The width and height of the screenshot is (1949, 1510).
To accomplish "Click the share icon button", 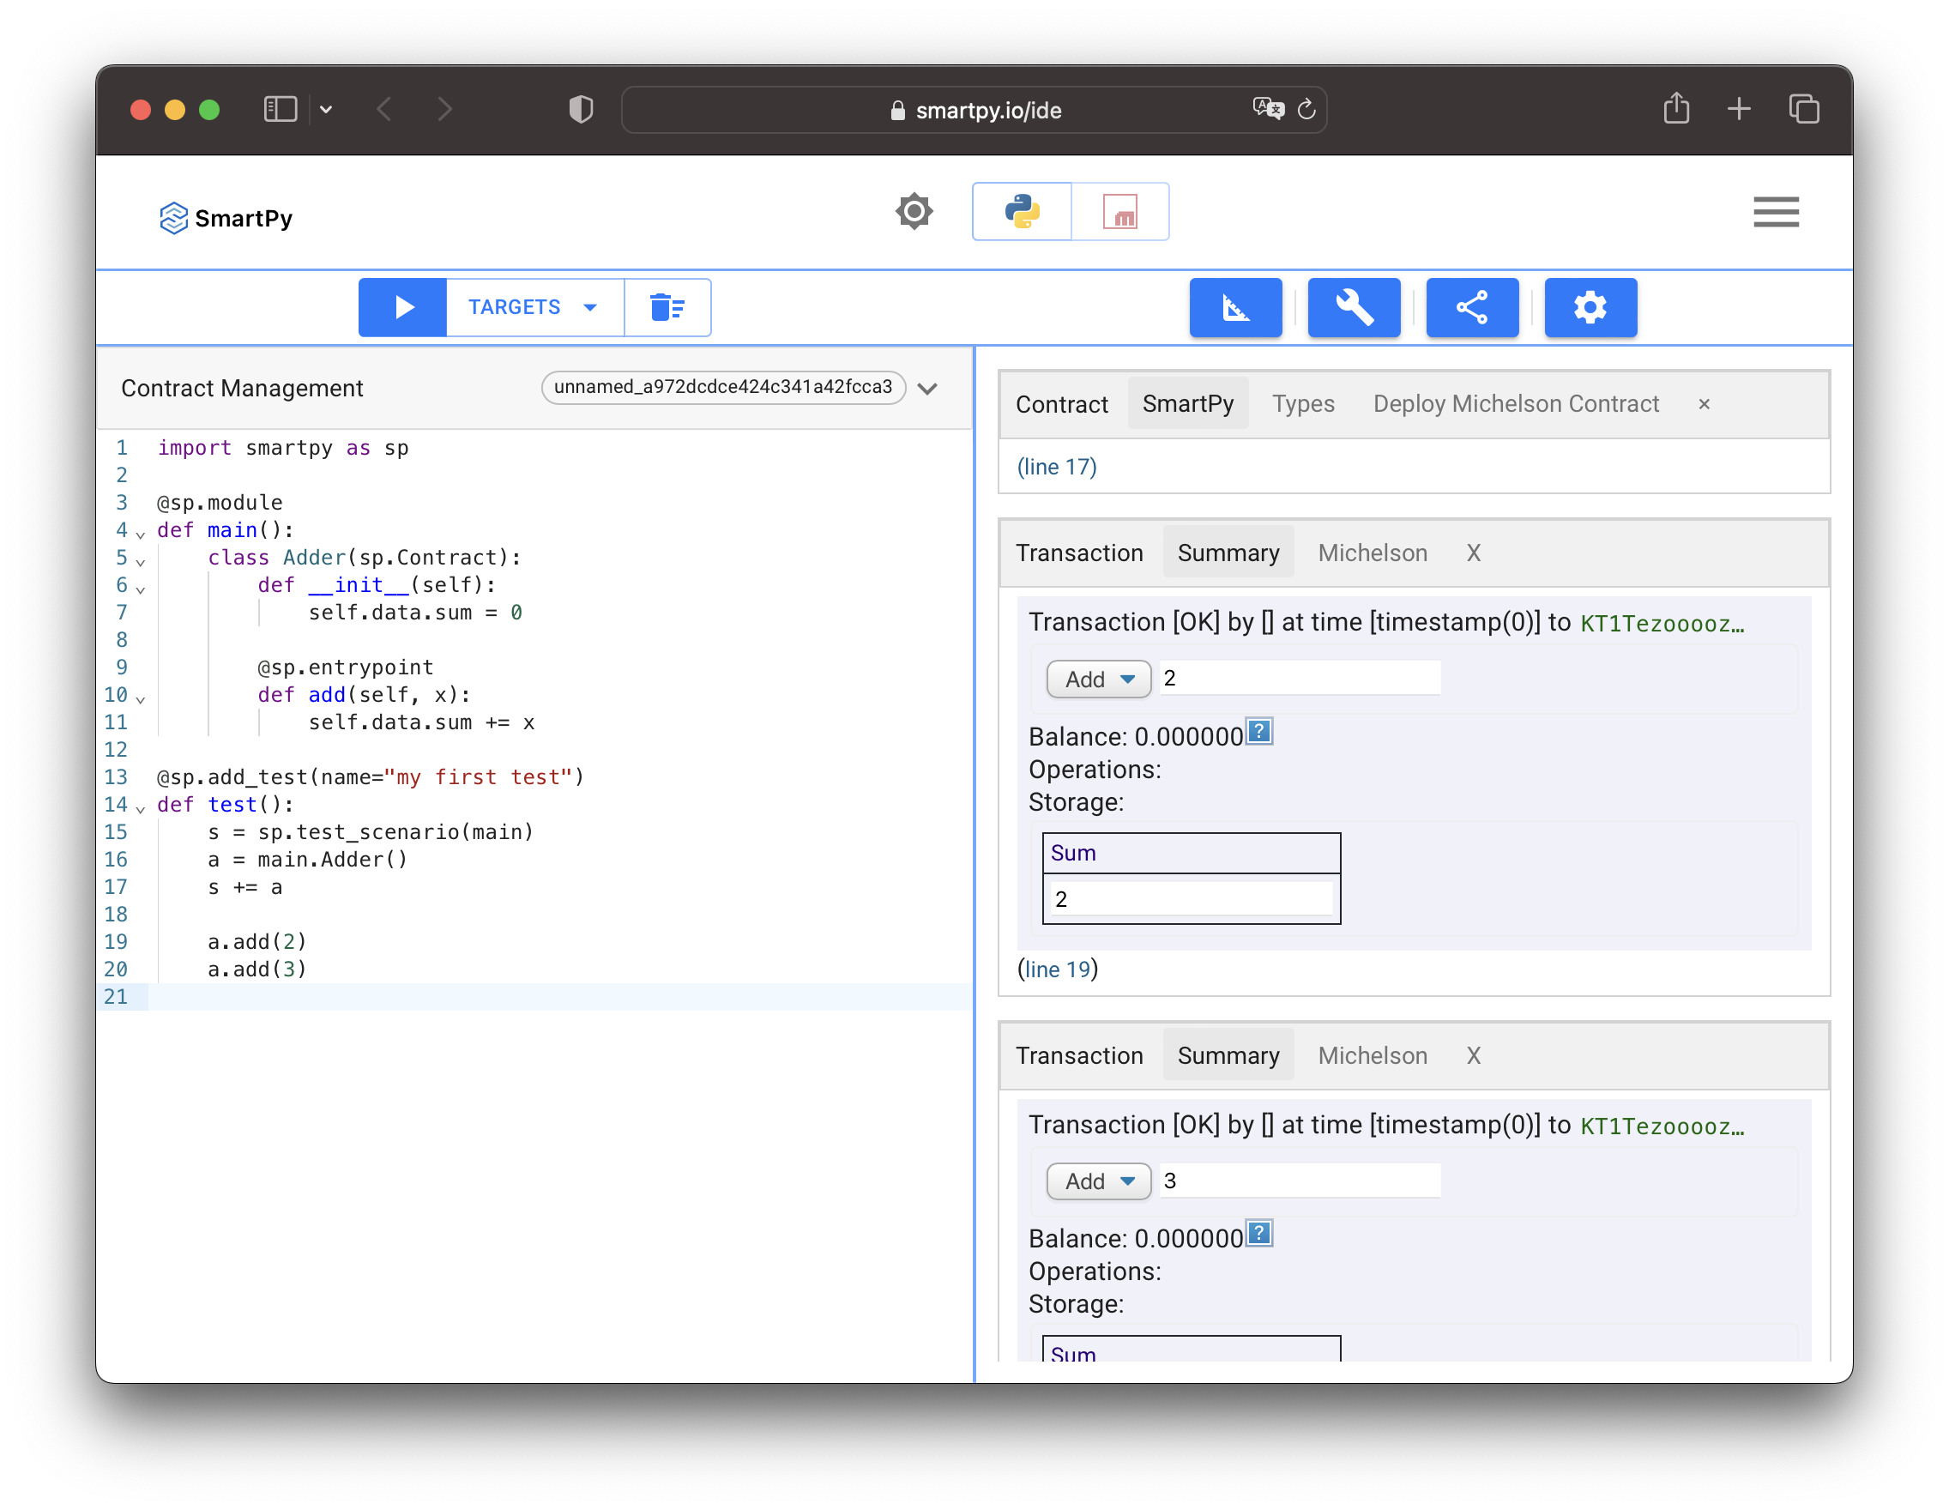I will pos(1471,307).
